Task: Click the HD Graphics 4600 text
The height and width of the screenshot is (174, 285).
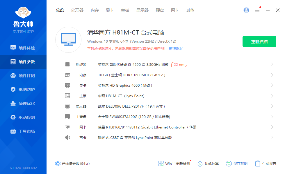Action: 125,85
